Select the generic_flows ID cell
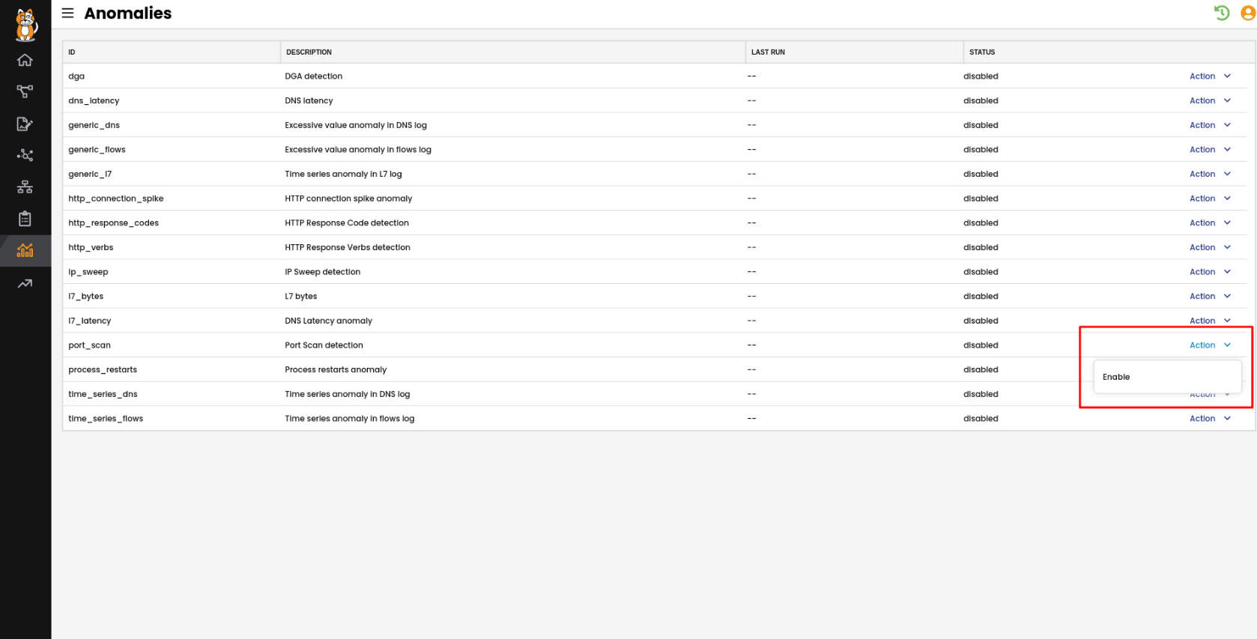This screenshot has width=1257, height=639. 97,150
